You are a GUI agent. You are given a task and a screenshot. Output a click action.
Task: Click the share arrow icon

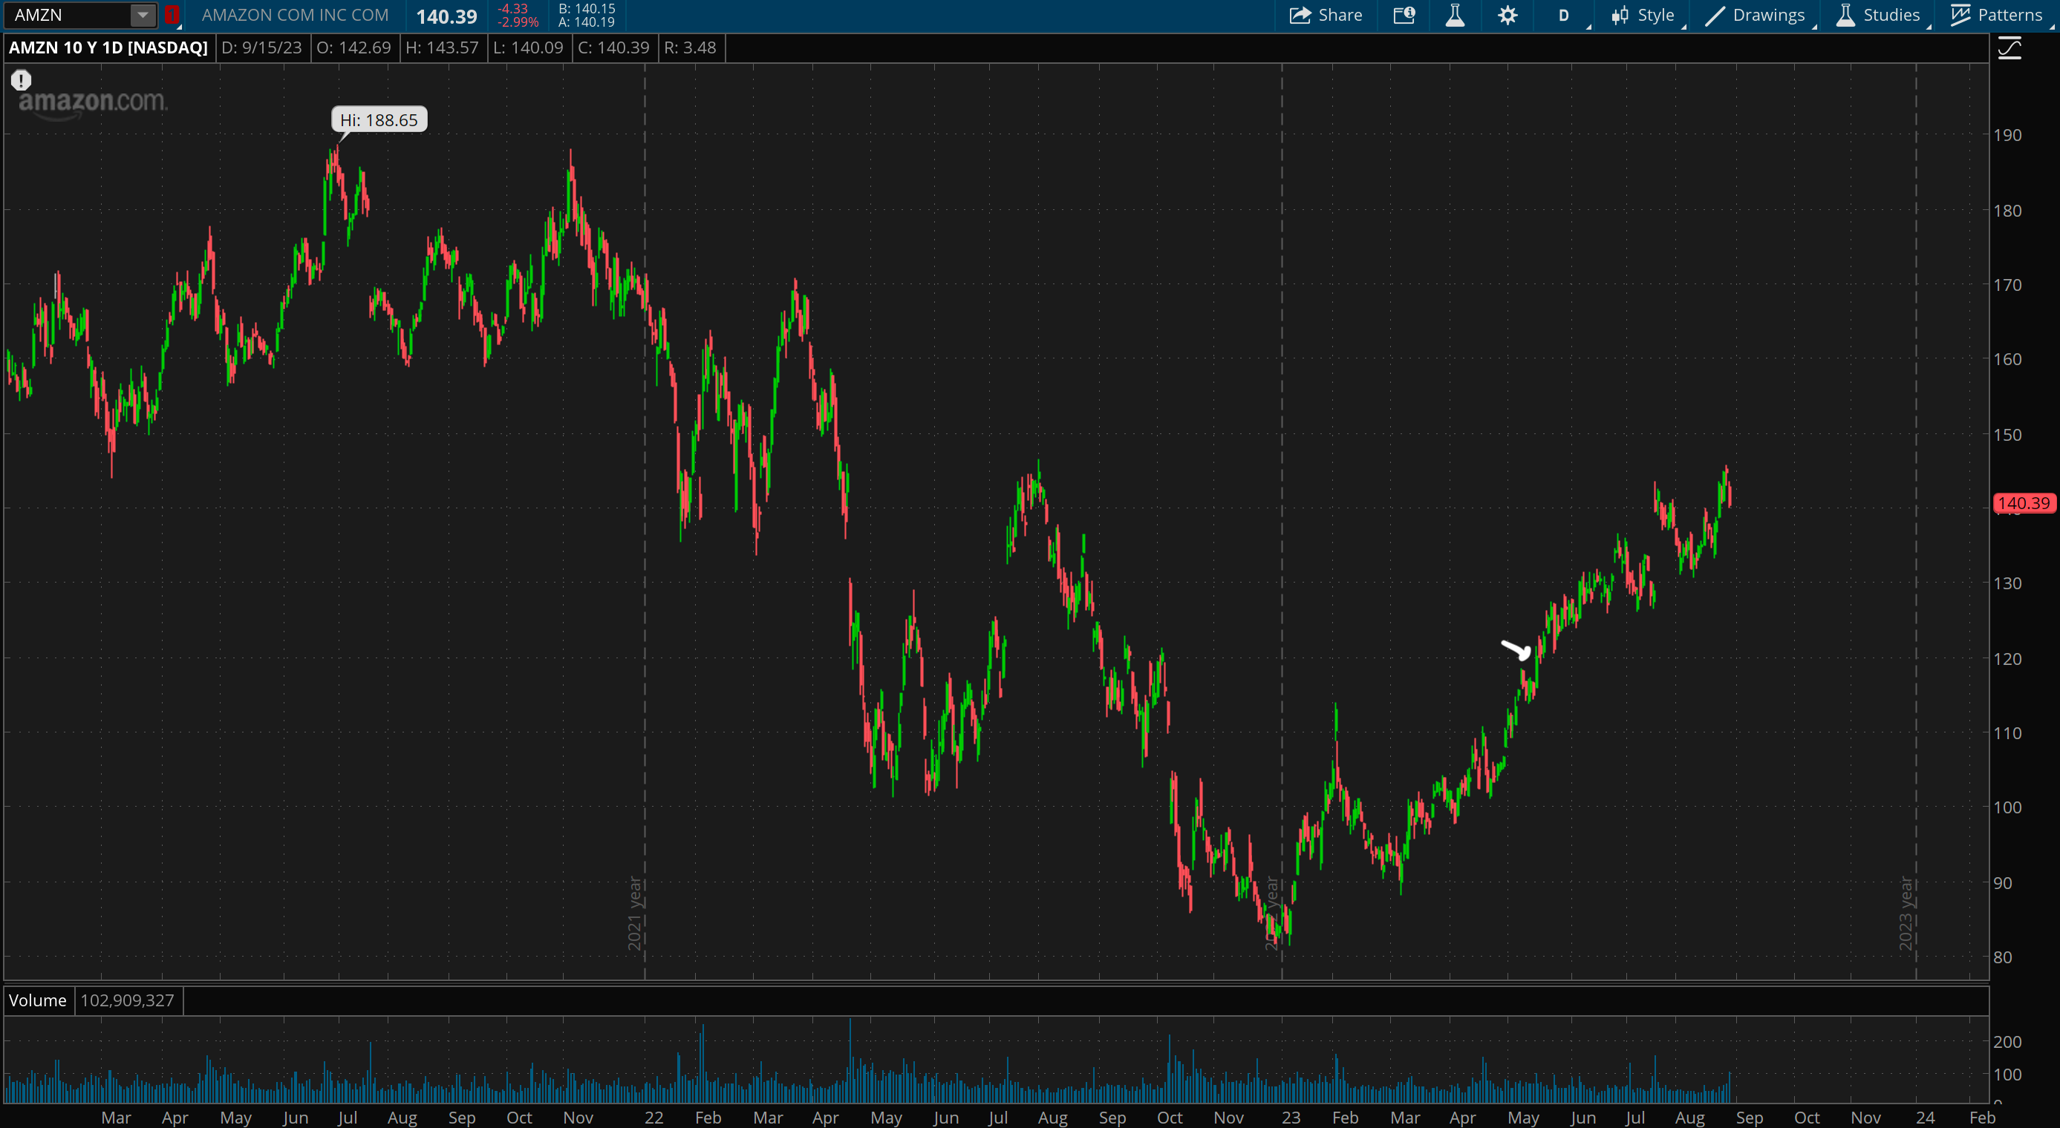pyautogui.click(x=1300, y=15)
